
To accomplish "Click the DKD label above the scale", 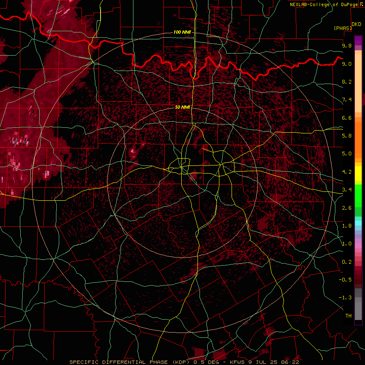I will (356, 24).
